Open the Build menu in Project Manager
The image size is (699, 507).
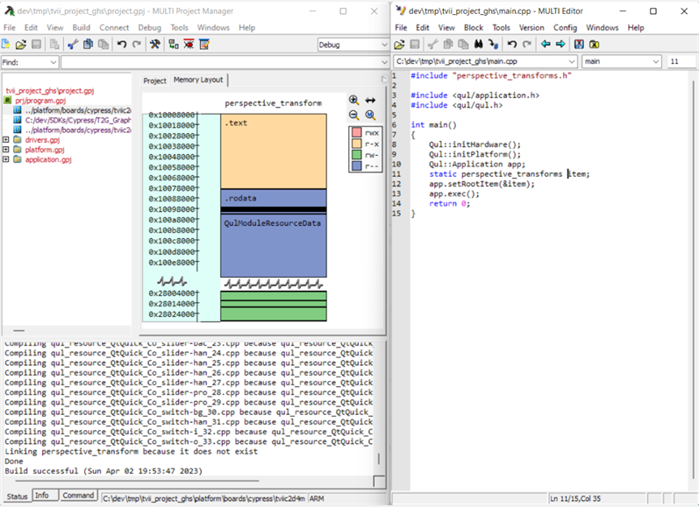[81, 27]
